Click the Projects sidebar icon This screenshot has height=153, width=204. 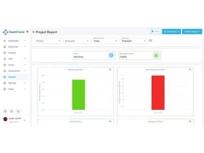tap(5, 53)
